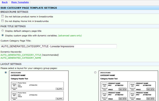Image resolution: width=159 pixels, height=101 pixels.
Task: Select 'Display custom page title' radio button
Action: pyautogui.click(x=3, y=35)
